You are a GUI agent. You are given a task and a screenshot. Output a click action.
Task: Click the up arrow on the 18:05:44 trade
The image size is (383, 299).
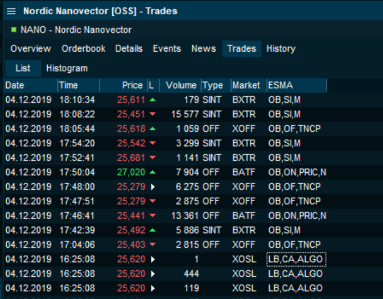[153, 128]
